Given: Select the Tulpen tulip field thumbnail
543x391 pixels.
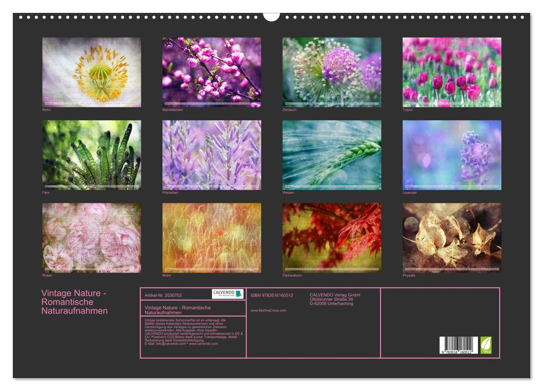Looking at the screenshot, I should click(x=452, y=70).
